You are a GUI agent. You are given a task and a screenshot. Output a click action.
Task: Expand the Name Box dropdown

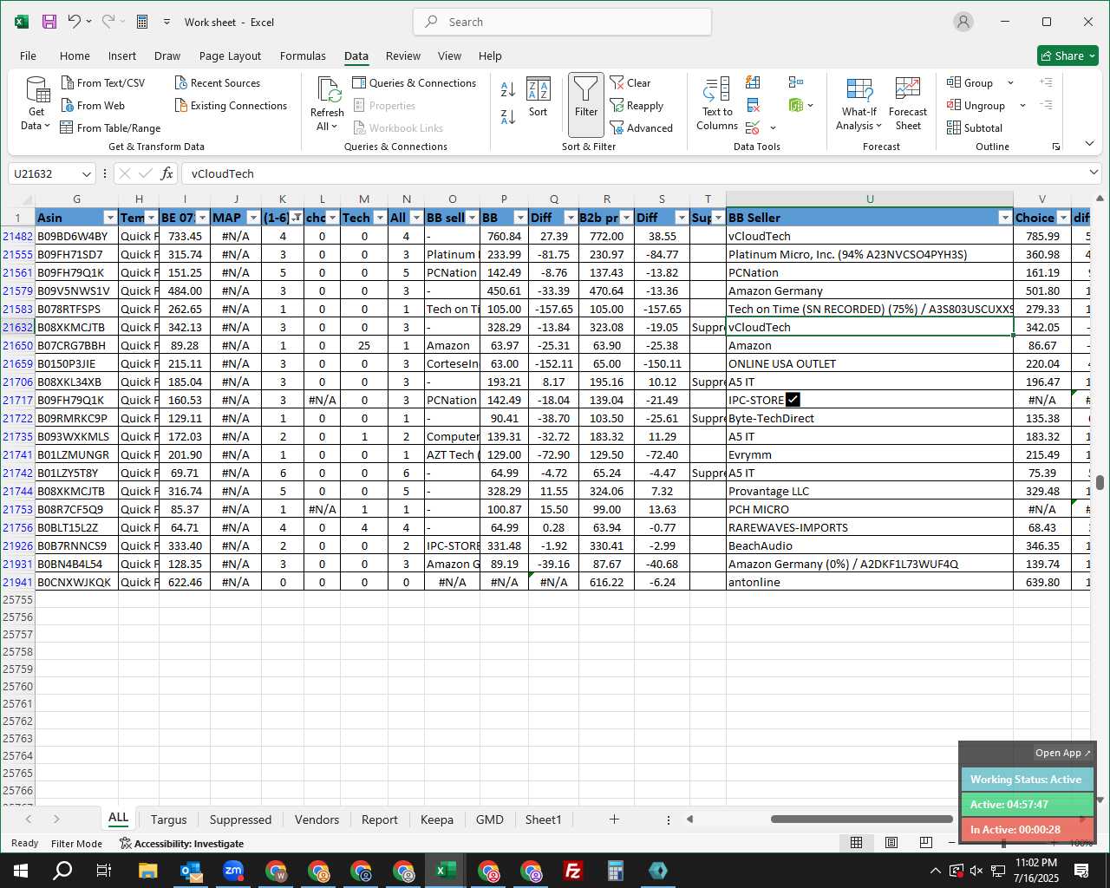point(86,173)
